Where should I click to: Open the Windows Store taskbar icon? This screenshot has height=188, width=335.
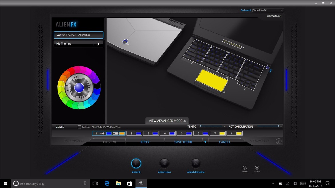click(129, 183)
